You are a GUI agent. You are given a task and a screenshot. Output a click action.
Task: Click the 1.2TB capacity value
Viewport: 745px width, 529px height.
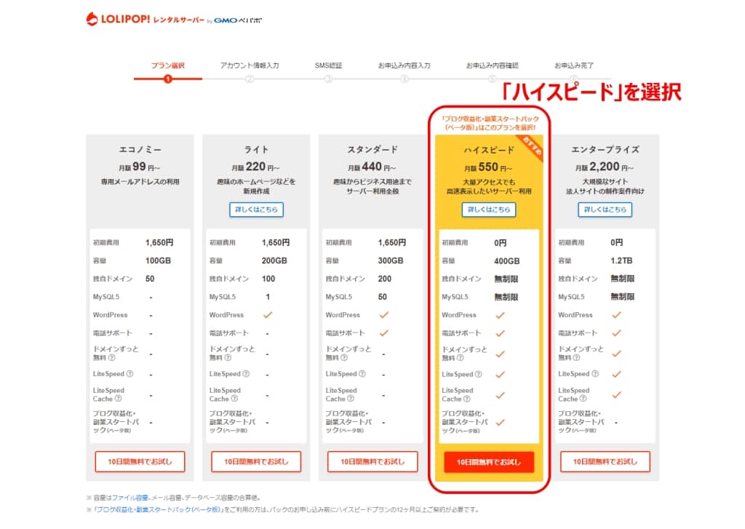[621, 261]
